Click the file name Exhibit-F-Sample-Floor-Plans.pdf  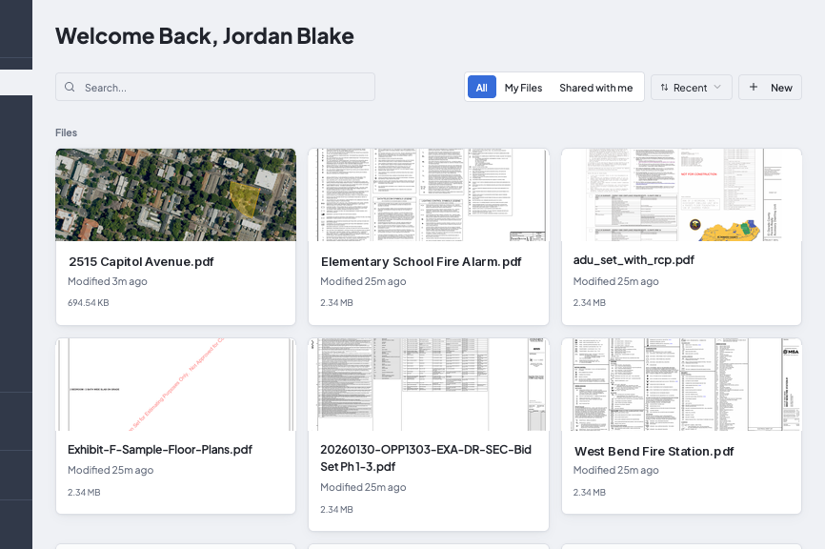coord(160,450)
